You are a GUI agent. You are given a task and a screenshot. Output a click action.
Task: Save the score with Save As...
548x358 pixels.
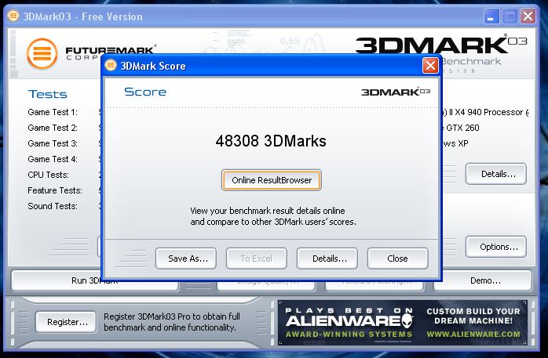[x=186, y=259]
